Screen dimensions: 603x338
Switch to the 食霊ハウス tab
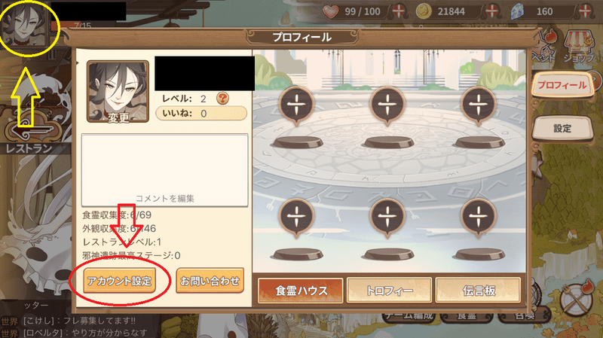pos(301,291)
